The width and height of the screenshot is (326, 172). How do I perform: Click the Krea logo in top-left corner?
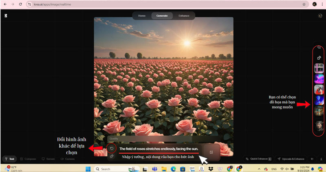pyautogui.click(x=6, y=16)
